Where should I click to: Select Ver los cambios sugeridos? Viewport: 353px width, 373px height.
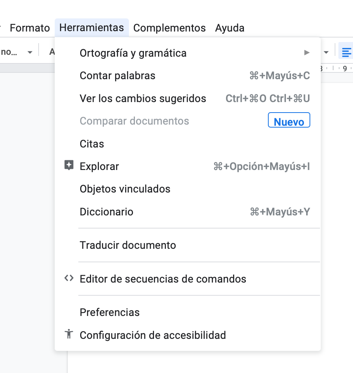pos(143,98)
